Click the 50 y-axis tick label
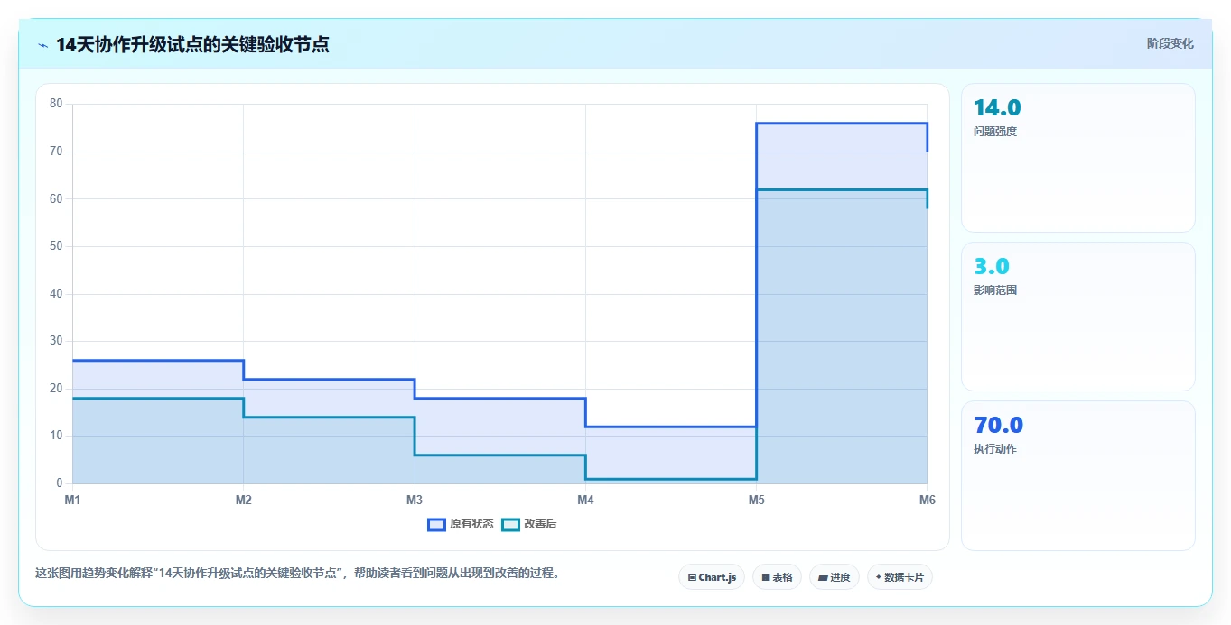 point(56,246)
